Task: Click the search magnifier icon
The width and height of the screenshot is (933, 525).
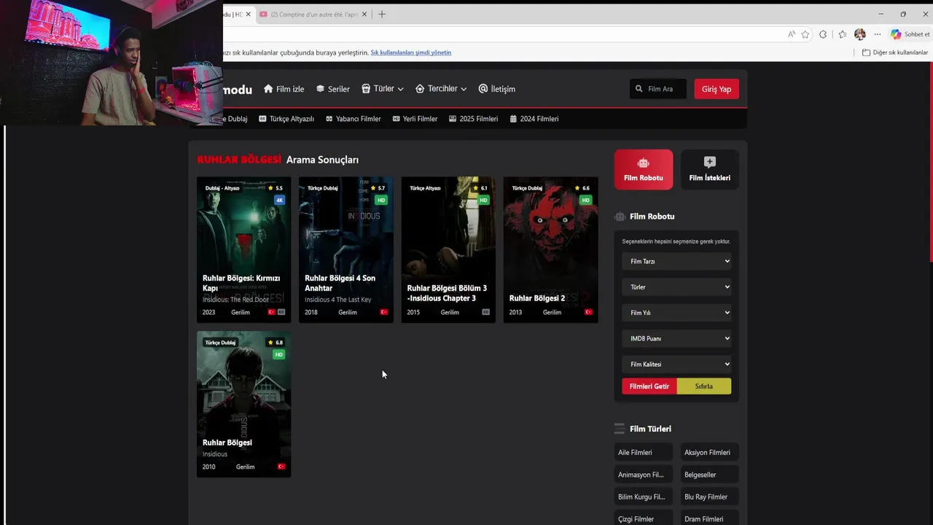Action: 639,89
